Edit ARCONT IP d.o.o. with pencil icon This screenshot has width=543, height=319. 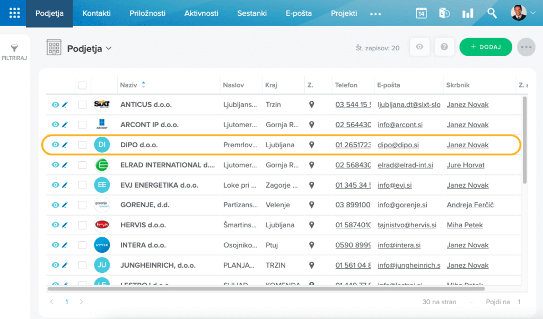pos(65,125)
